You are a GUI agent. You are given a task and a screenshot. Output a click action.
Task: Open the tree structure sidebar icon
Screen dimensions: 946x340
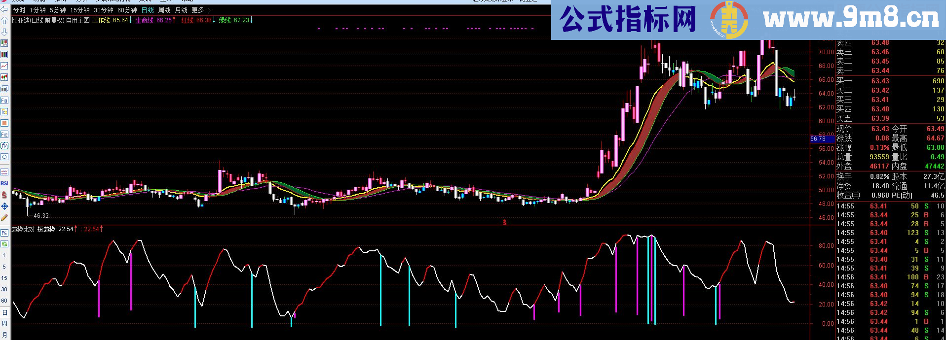[x=4, y=111]
